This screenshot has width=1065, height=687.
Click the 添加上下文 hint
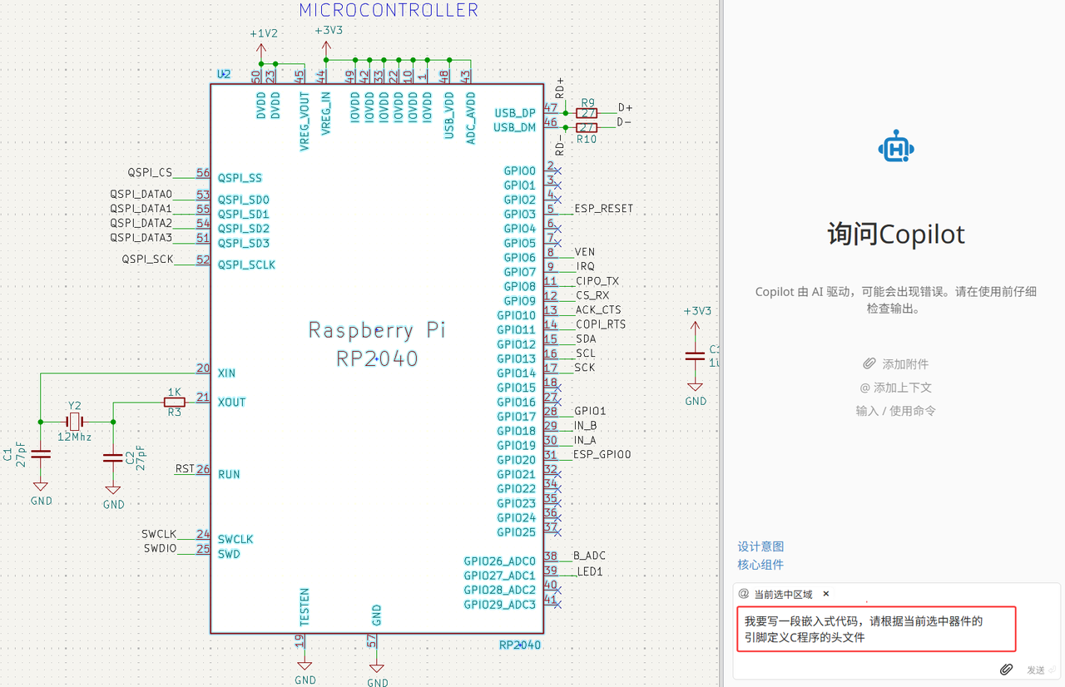click(895, 388)
